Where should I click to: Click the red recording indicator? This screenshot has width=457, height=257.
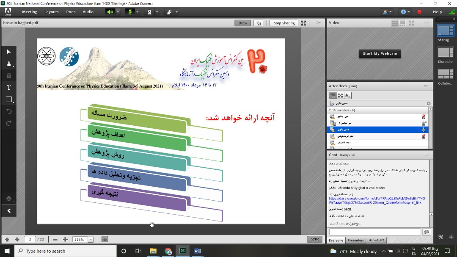tap(419, 12)
